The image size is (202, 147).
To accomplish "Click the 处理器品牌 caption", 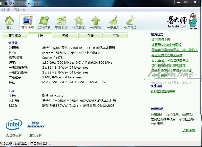I will pos(14,135).
